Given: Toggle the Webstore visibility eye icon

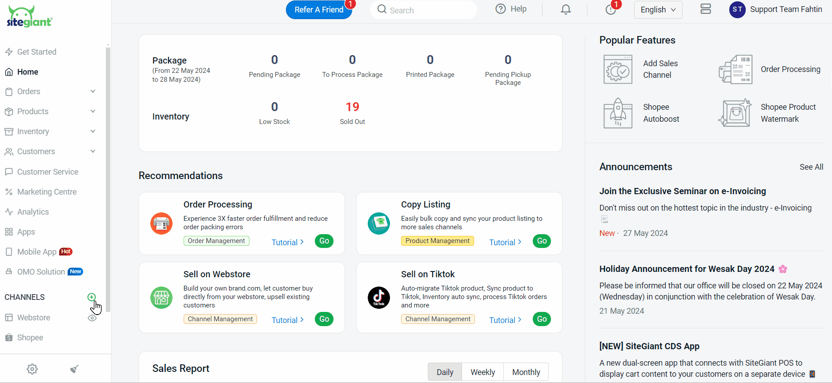Looking at the screenshot, I should point(92,318).
